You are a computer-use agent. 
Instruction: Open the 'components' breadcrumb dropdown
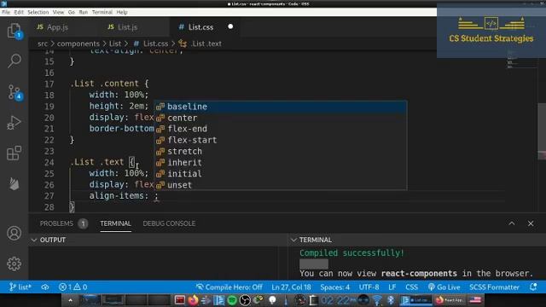point(78,43)
